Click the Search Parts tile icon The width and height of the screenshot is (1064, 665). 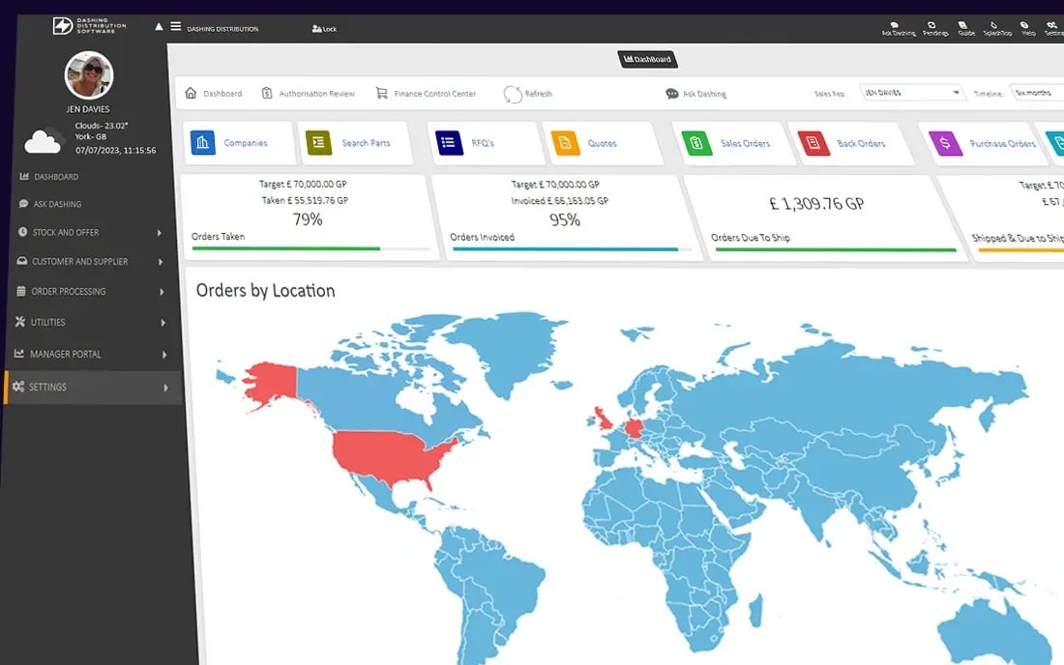(318, 142)
